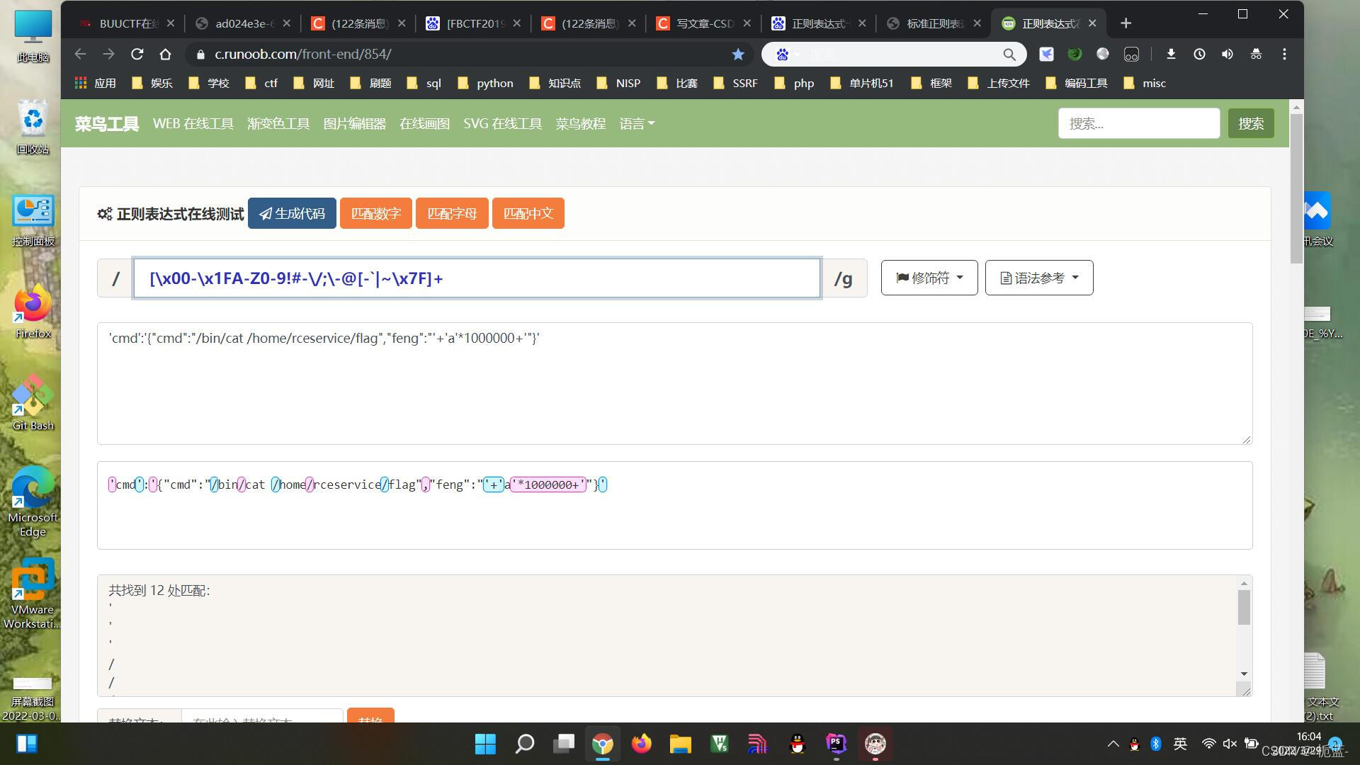Click the bookmark star in the address bar

(x=738, y=54)
